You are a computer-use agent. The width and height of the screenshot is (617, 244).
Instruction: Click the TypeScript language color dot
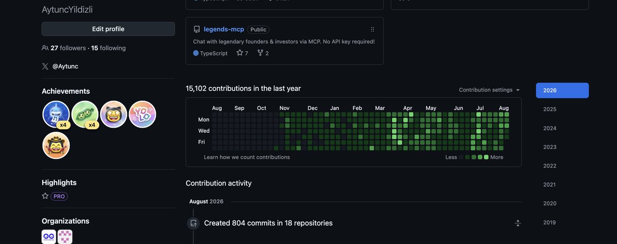[x=196, y=53]
